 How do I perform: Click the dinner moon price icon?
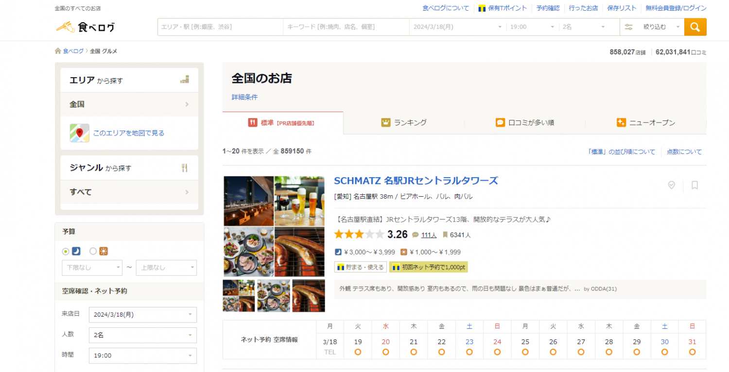pyautogui.click(x=338, y=252)
